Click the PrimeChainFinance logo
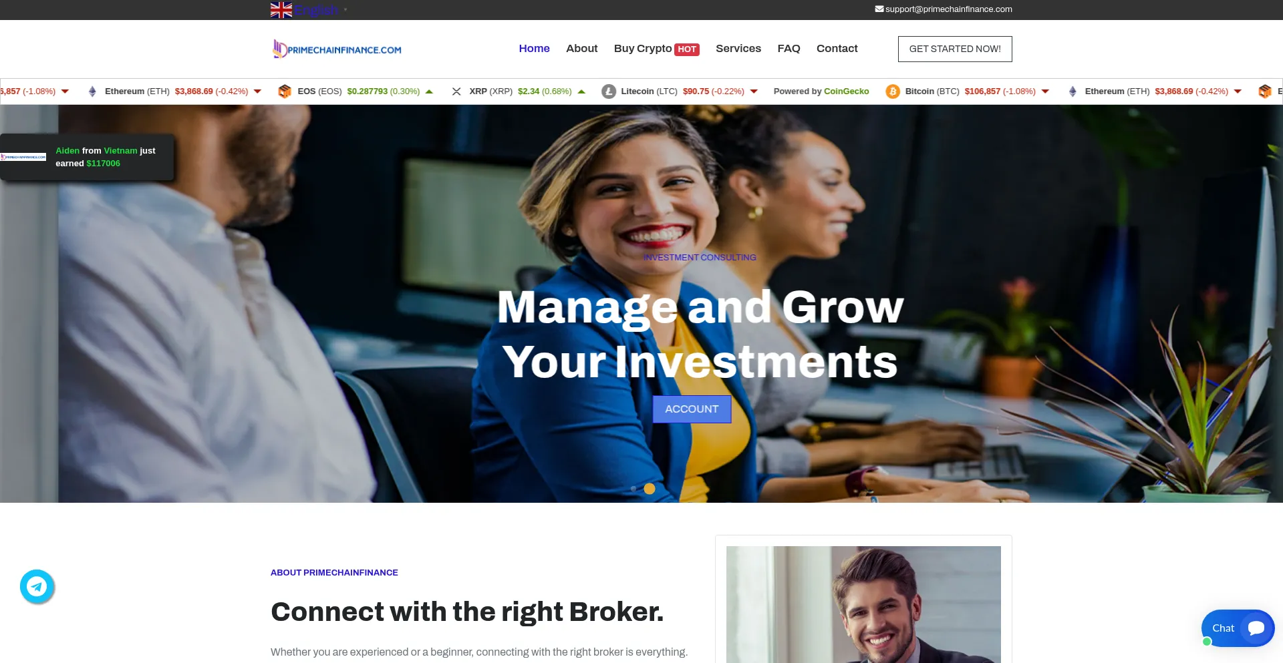 click(337, 49)
